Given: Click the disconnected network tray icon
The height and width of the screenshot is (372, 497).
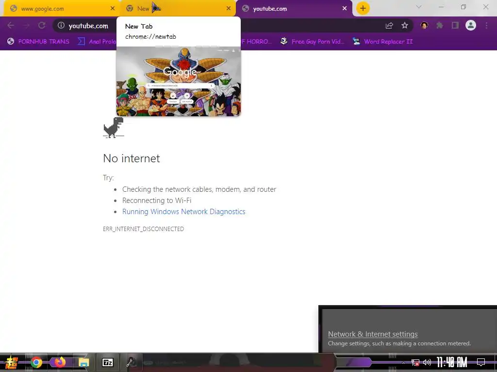Looking at the screenshot, I should tap(415, 362).
